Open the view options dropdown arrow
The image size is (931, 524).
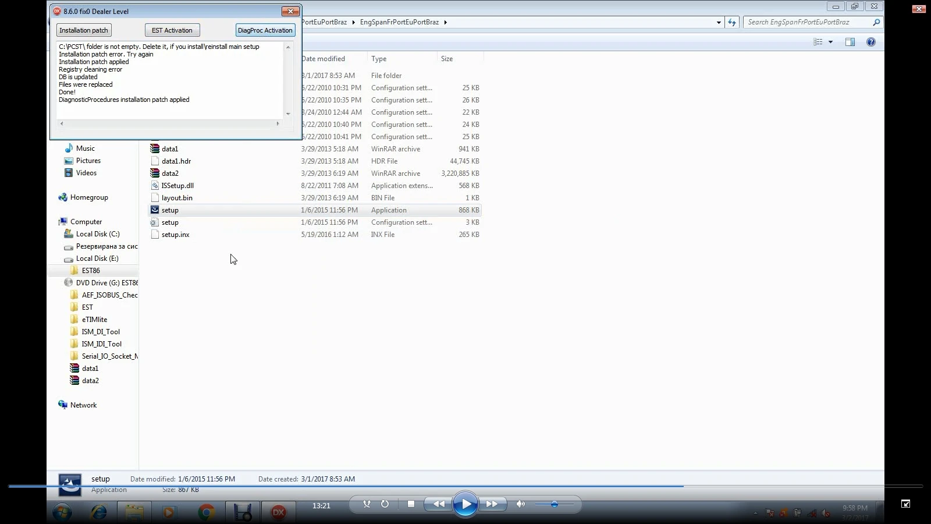(830, 42)
